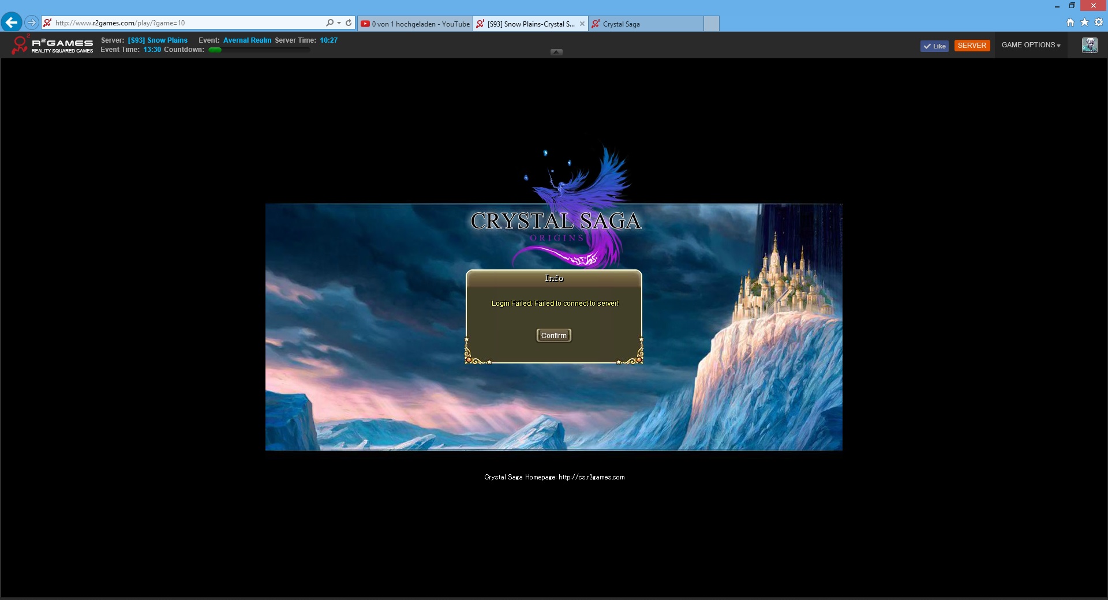Close the Snow Plains-Crystal Saga tab
1108x600 pixels.
[x=582, y=24]
